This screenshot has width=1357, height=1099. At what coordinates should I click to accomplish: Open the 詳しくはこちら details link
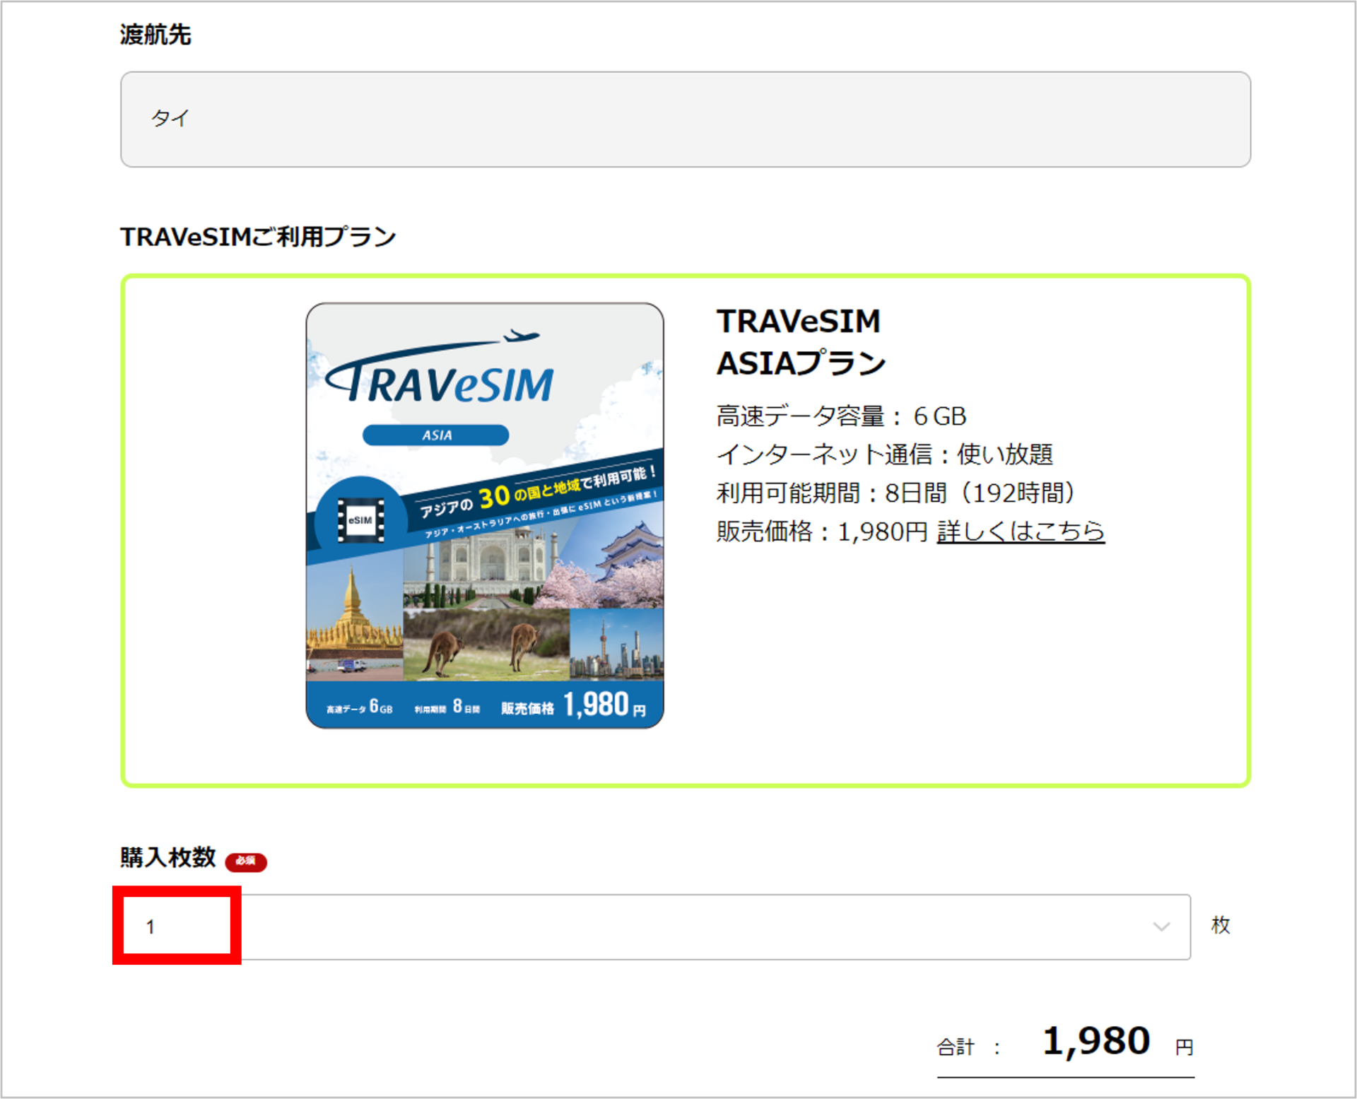(1020, 532)
